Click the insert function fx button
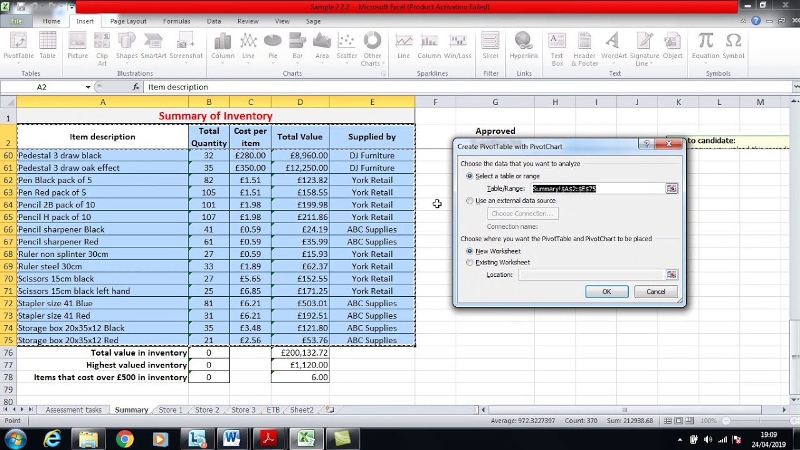The height and width of the screenshot is (450, 800). tap(136, 87)
